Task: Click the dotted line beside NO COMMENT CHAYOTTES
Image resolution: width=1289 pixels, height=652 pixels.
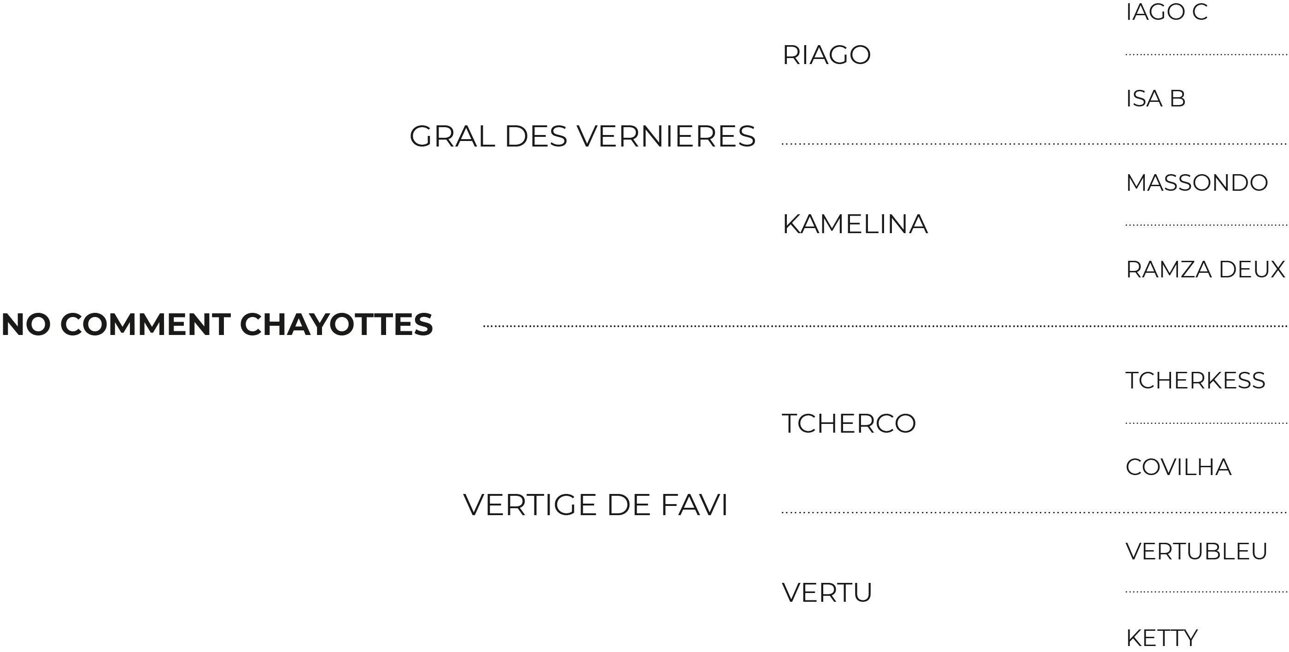Action: coord(885,326)
